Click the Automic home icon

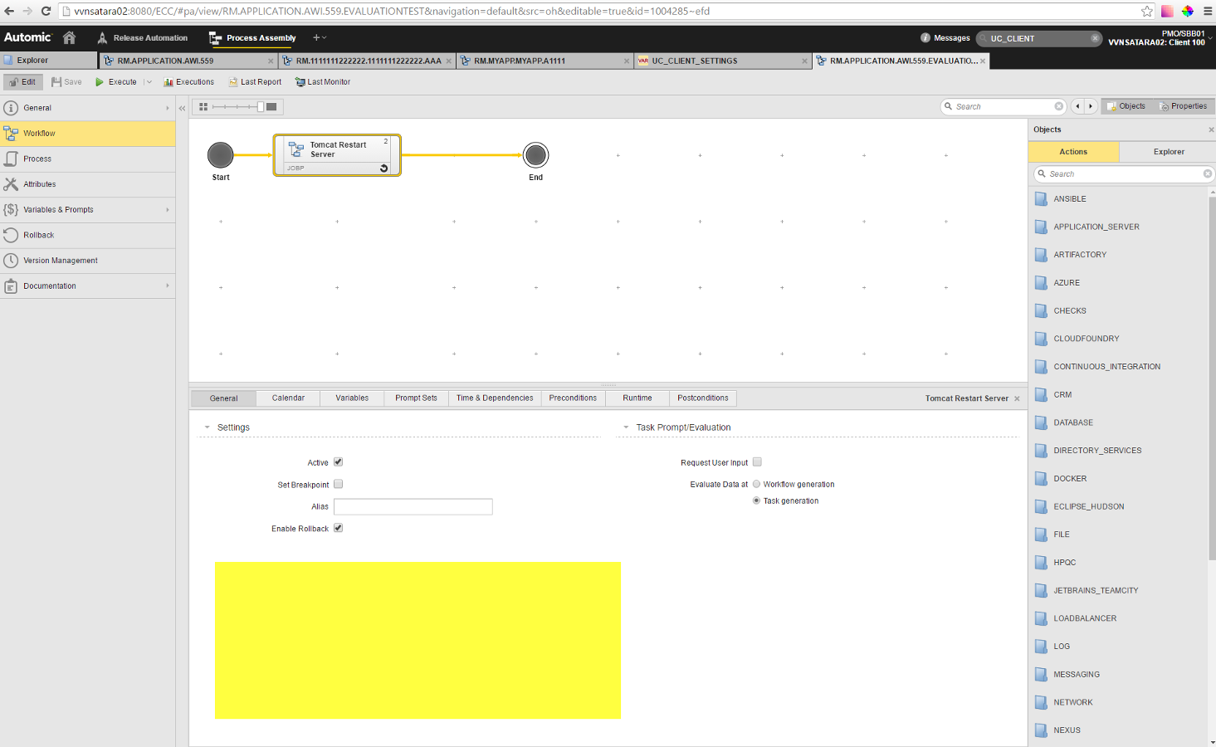[x=71, y=37]
